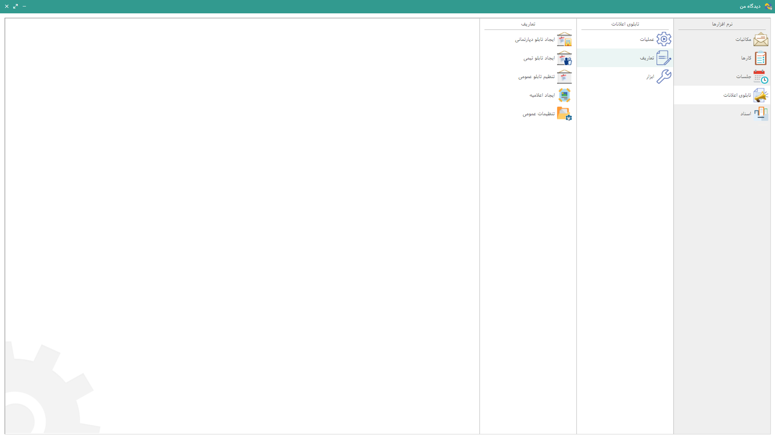Click the ایجاد اعلامیه picture icon

pos(564,95)
